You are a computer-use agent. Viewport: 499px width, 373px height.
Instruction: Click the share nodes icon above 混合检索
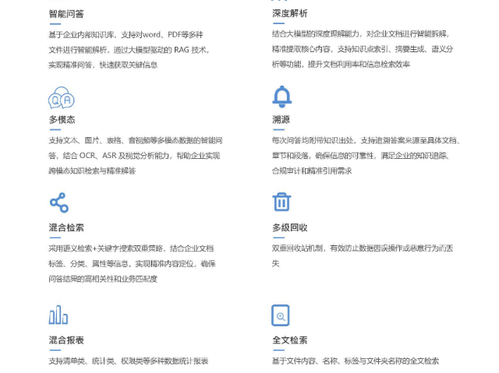click(x=59, y=202)
